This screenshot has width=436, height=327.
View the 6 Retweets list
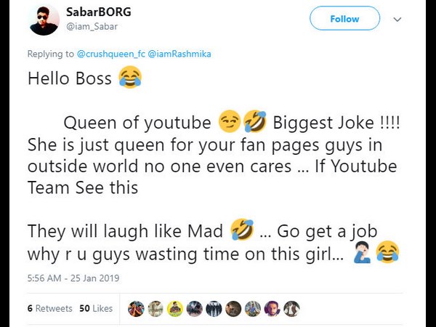(x=49, y=308)
